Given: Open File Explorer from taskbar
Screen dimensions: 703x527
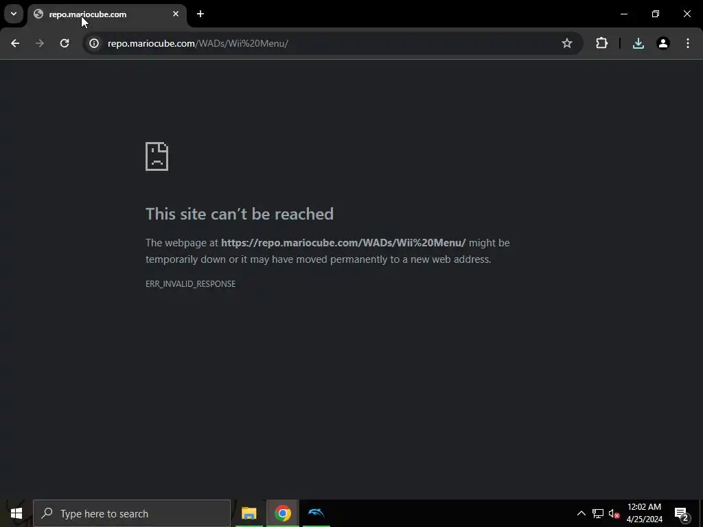Looking at the screenshot, I should pos(249,513).
